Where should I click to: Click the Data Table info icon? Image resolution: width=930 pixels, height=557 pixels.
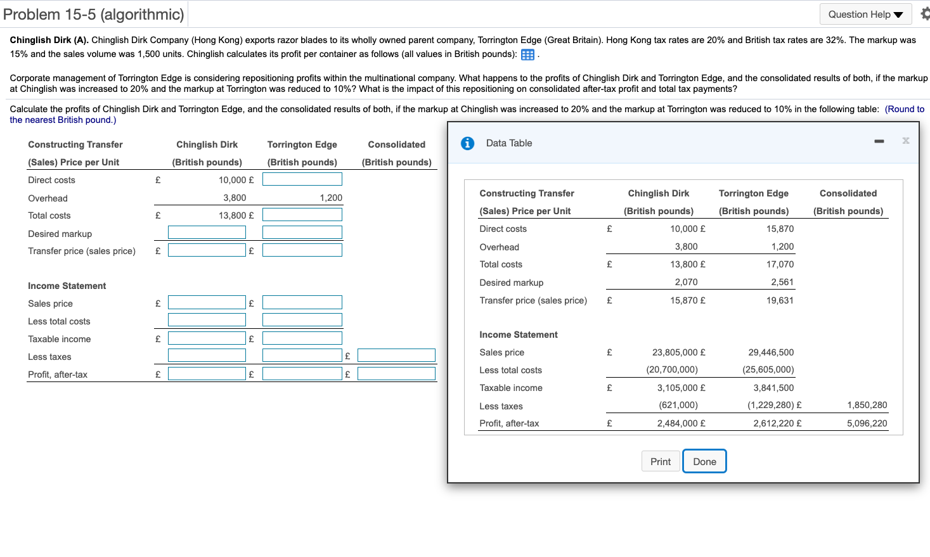pyautogui.click(x=468, y=143)
